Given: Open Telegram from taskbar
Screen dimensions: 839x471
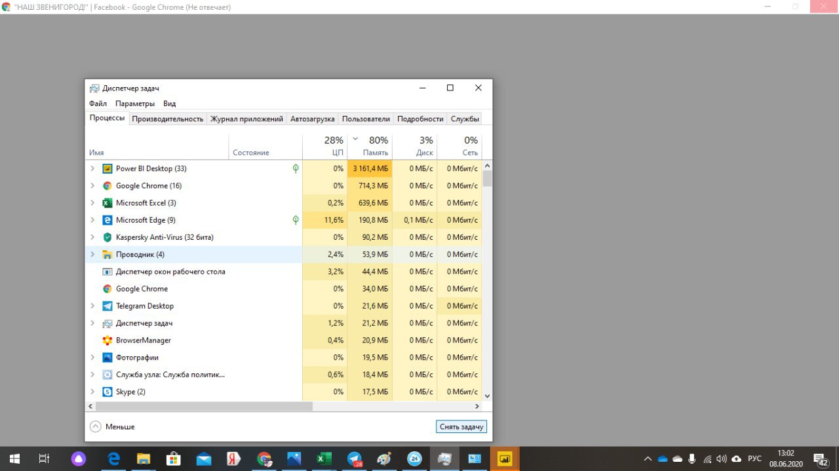Looking at the screenshot, I should coord(355,459).
